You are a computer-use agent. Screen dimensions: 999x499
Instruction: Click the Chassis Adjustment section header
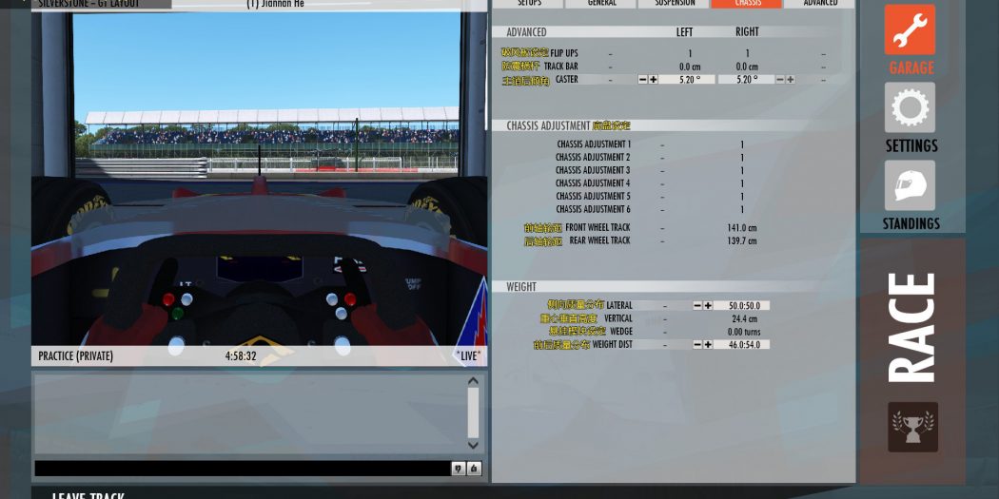pyautogui.click(x=548, y=126)
